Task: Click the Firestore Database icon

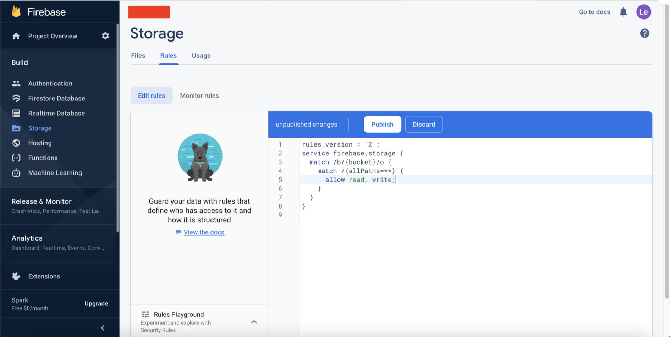Action: (16, 98)
